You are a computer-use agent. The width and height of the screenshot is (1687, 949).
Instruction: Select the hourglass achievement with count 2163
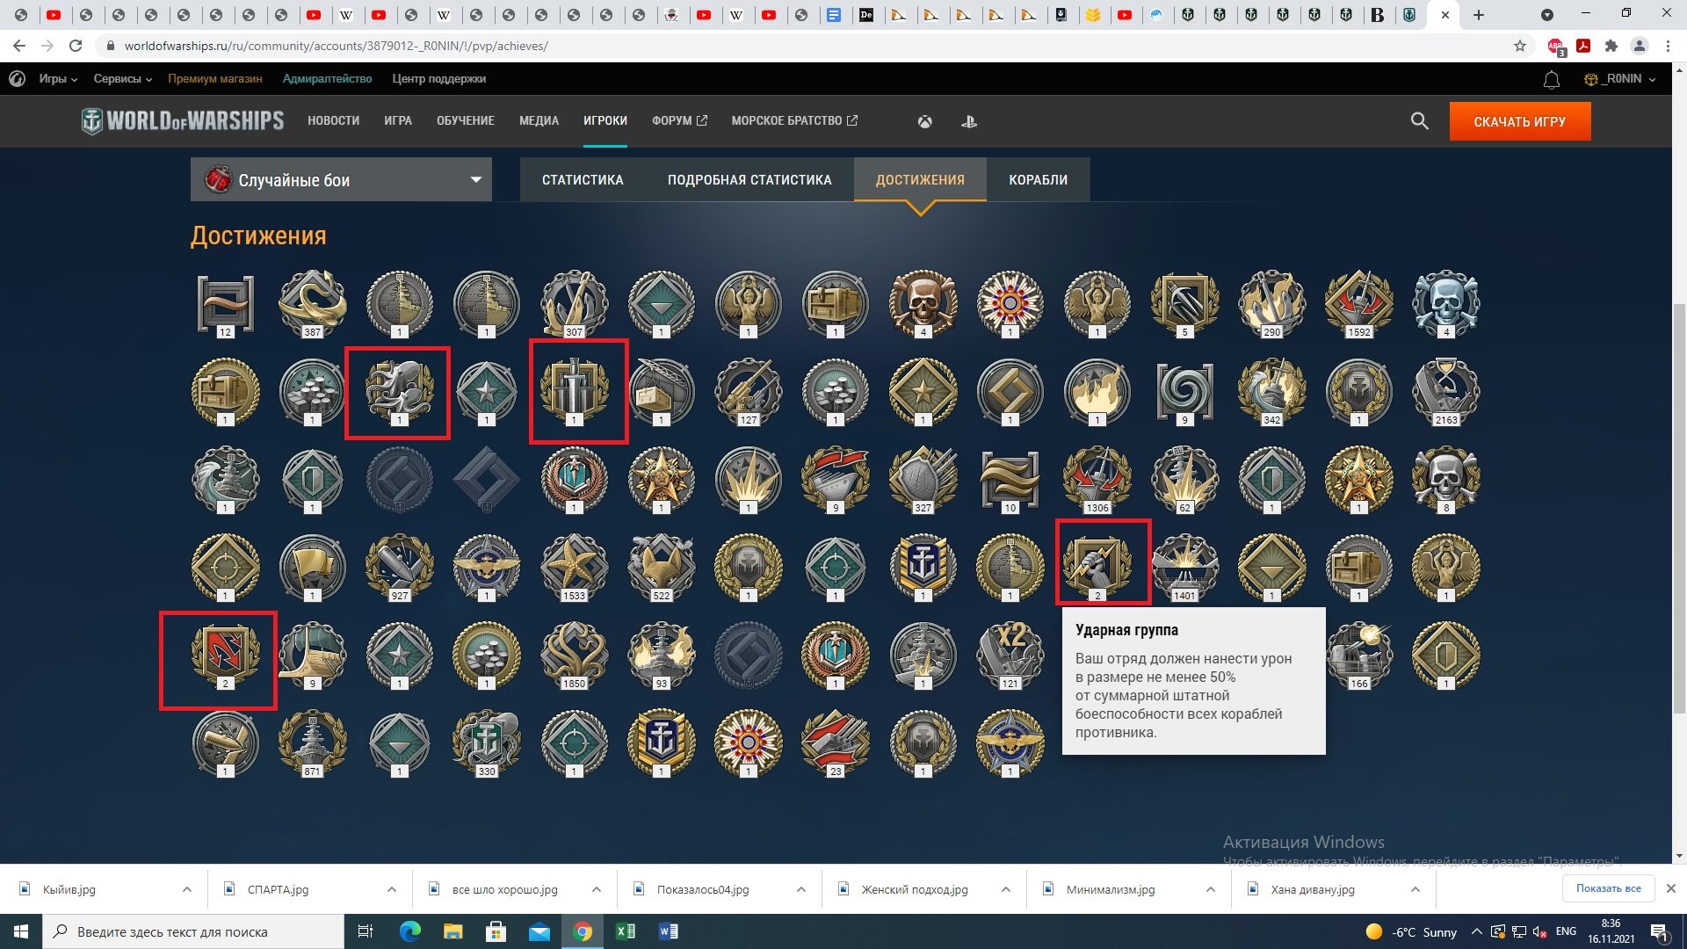[1445, 392]
